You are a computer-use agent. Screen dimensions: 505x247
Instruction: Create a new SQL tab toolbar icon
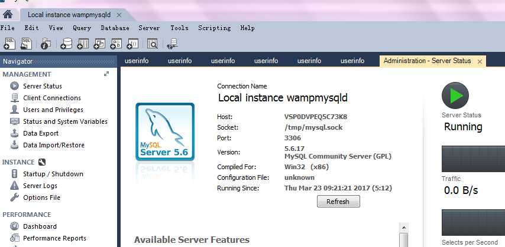(x=9, y=44)
